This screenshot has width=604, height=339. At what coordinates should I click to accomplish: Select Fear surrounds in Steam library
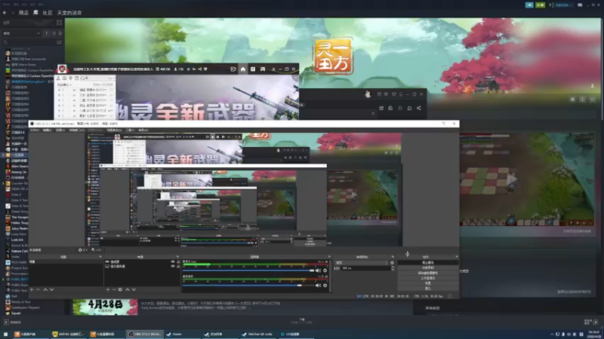(28, 60)
